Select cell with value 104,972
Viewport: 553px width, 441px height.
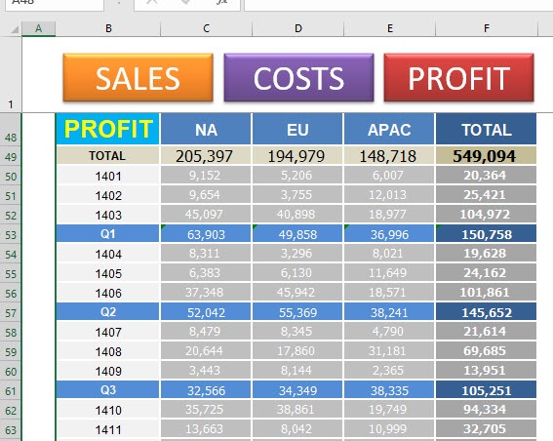point(486,215)
